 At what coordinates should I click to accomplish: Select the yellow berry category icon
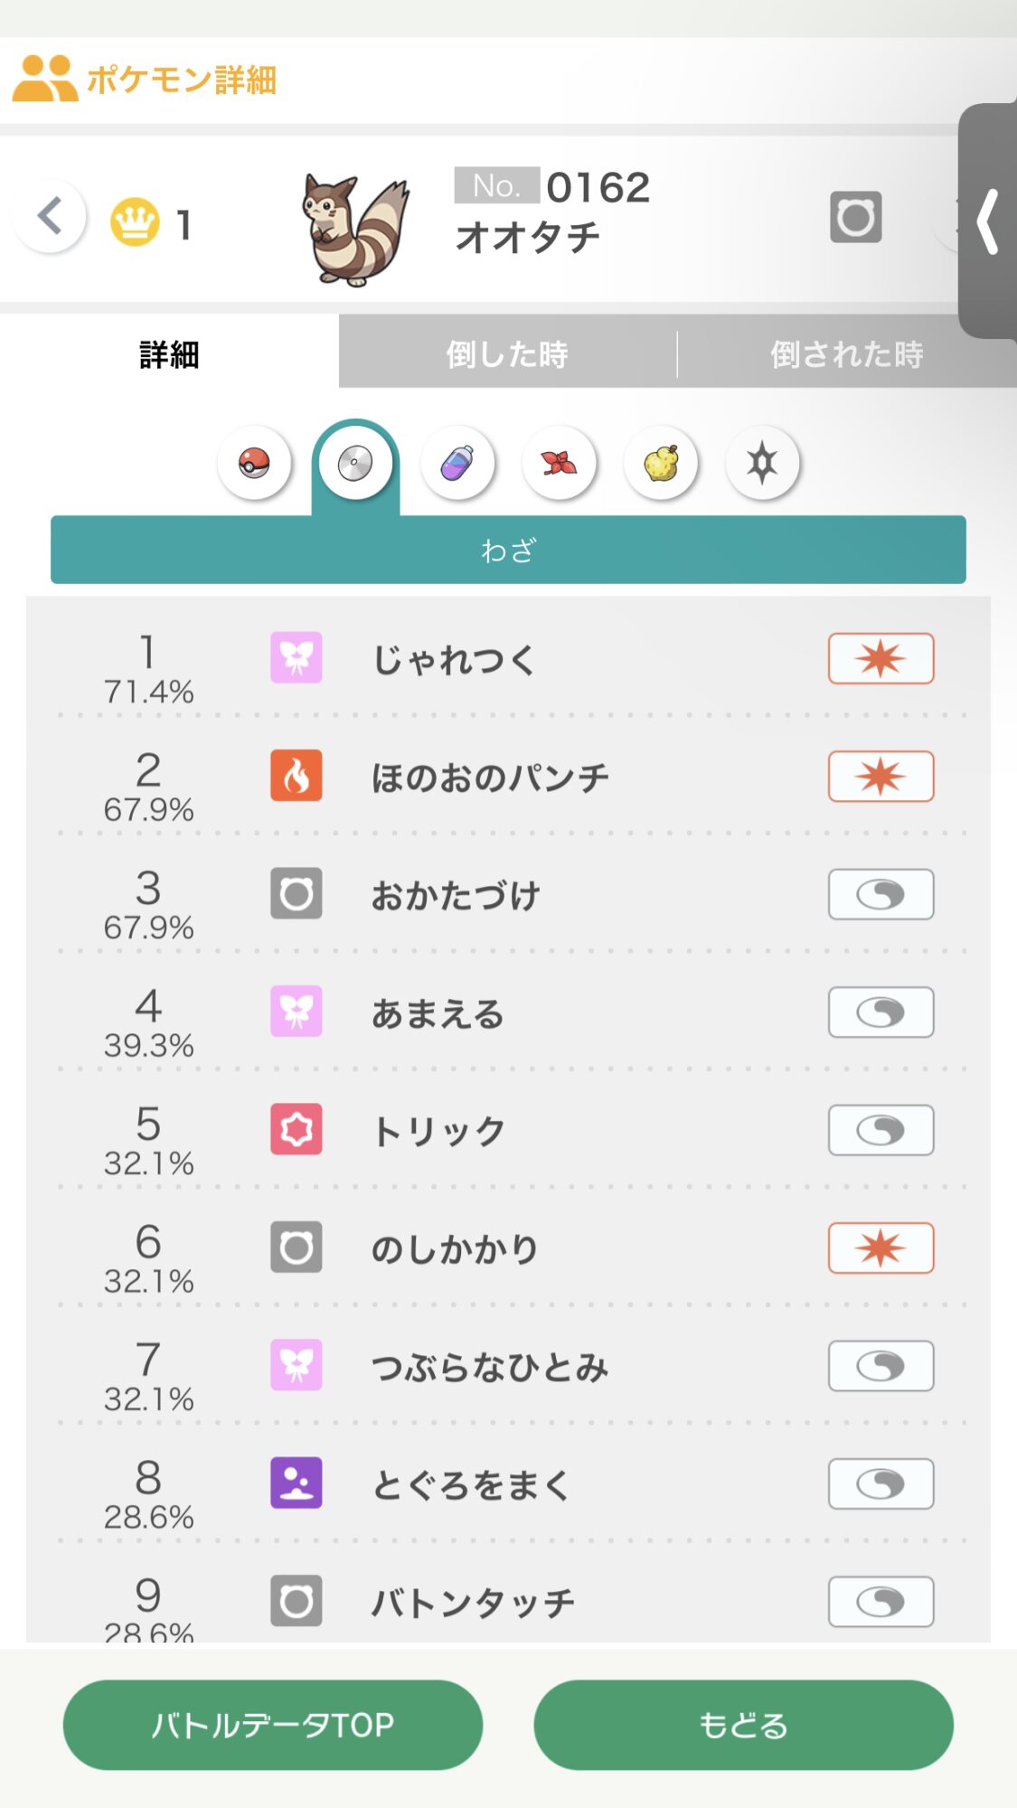(661, 464)
